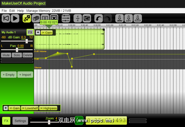Click the delete section X tool

pyautogui.click(x=54, y=17)
